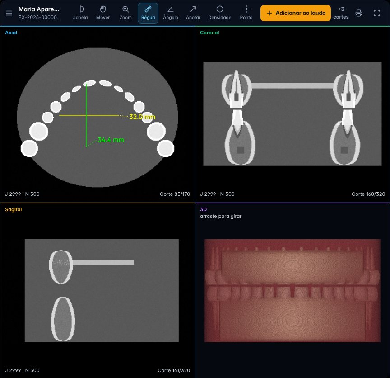Click J 2999 · N 500 in Axial pane
Screen dimensions: 390x378
tap(22, 194)
